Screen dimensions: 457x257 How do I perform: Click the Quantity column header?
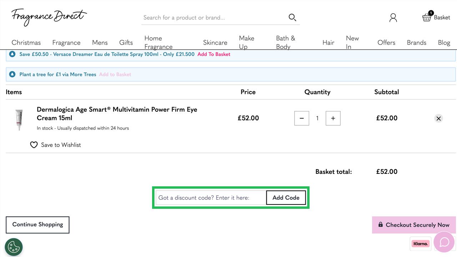coord(317,92)
